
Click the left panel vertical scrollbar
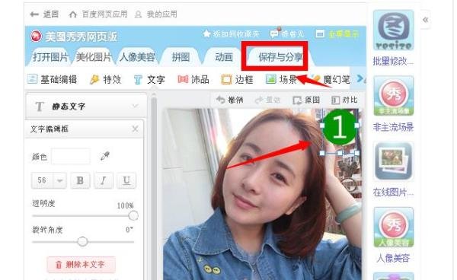point(154,186)
